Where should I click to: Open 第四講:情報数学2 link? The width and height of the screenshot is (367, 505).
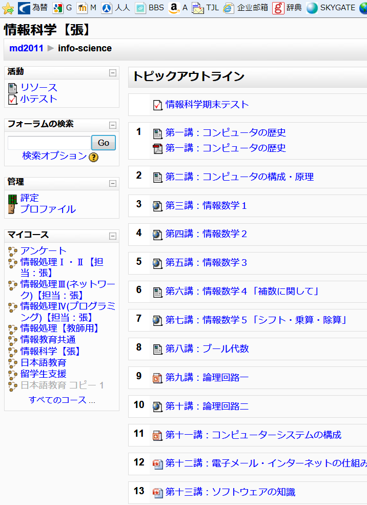[206, 234]
